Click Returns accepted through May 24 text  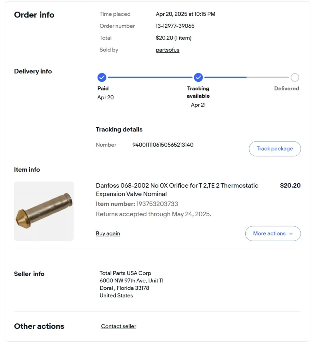153,214
